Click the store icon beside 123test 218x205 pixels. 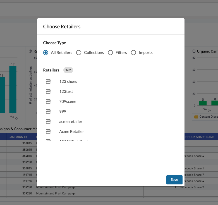click(48, 92)
